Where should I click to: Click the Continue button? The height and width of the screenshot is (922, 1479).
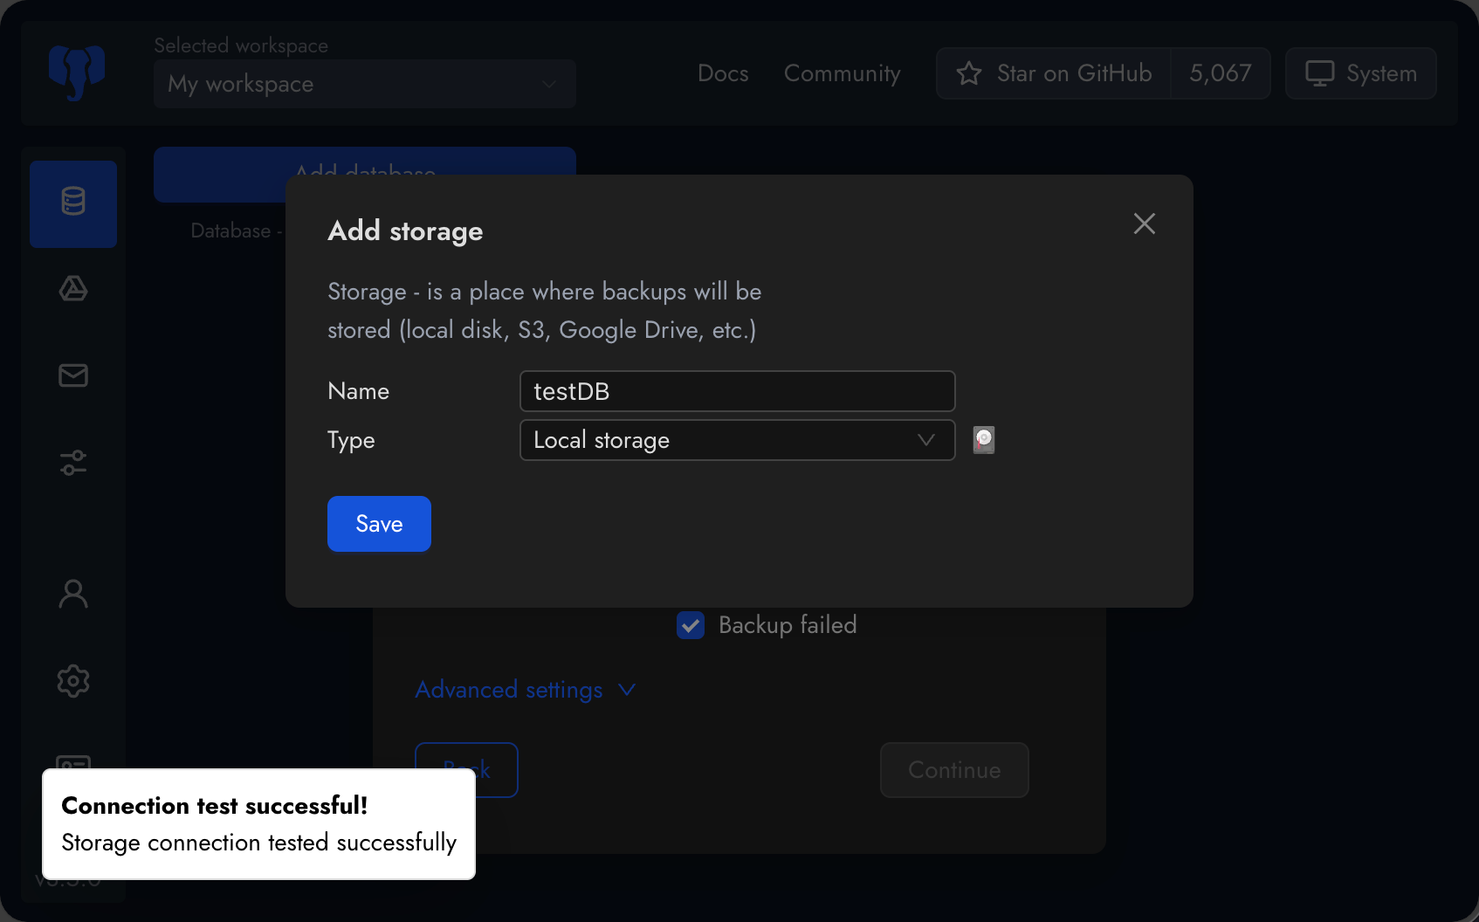pyautogui.click(x=953, y=770)
